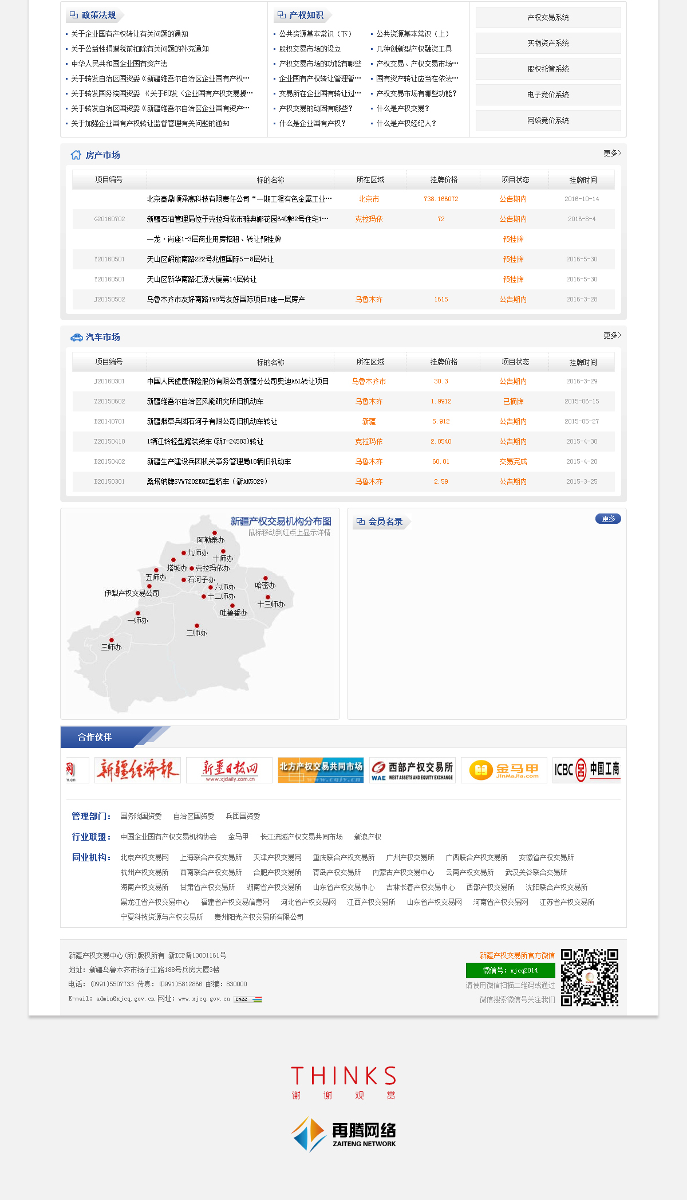The image size is (687, 1200).
Task: Open 关于企业国有产权转让有关问题的通知 policy link
Action: coord(130,34)
